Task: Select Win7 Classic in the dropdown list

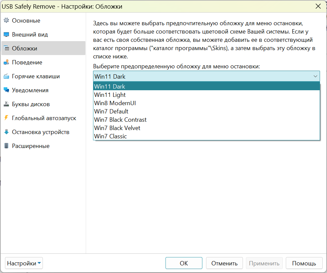Action: point(206,136)
